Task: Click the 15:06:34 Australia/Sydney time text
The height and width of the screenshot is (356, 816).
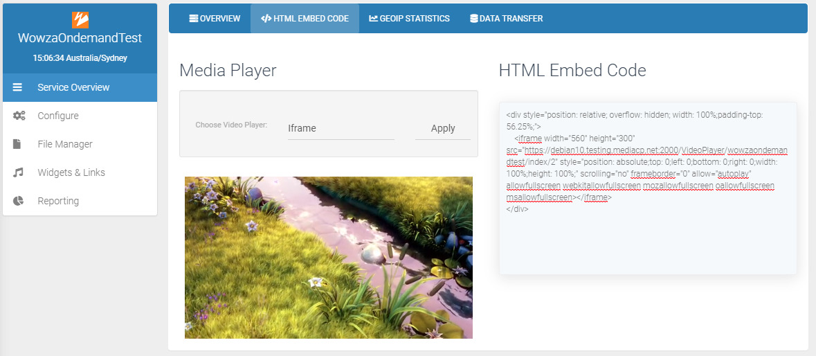Action: pyautogui.click(x=80, y=58)
